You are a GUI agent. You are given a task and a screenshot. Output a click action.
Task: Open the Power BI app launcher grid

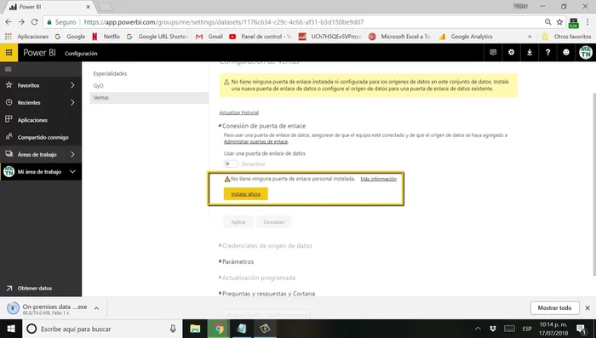(x=9, y=53)
